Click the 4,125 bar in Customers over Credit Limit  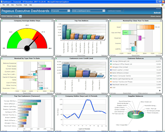click(x=65, y=71)
